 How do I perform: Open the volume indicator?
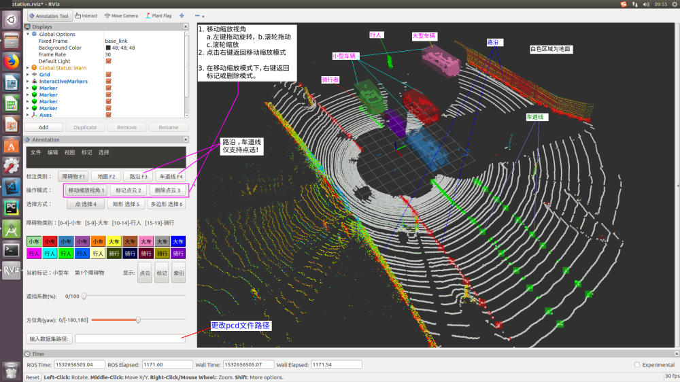[x=646, y=4]
